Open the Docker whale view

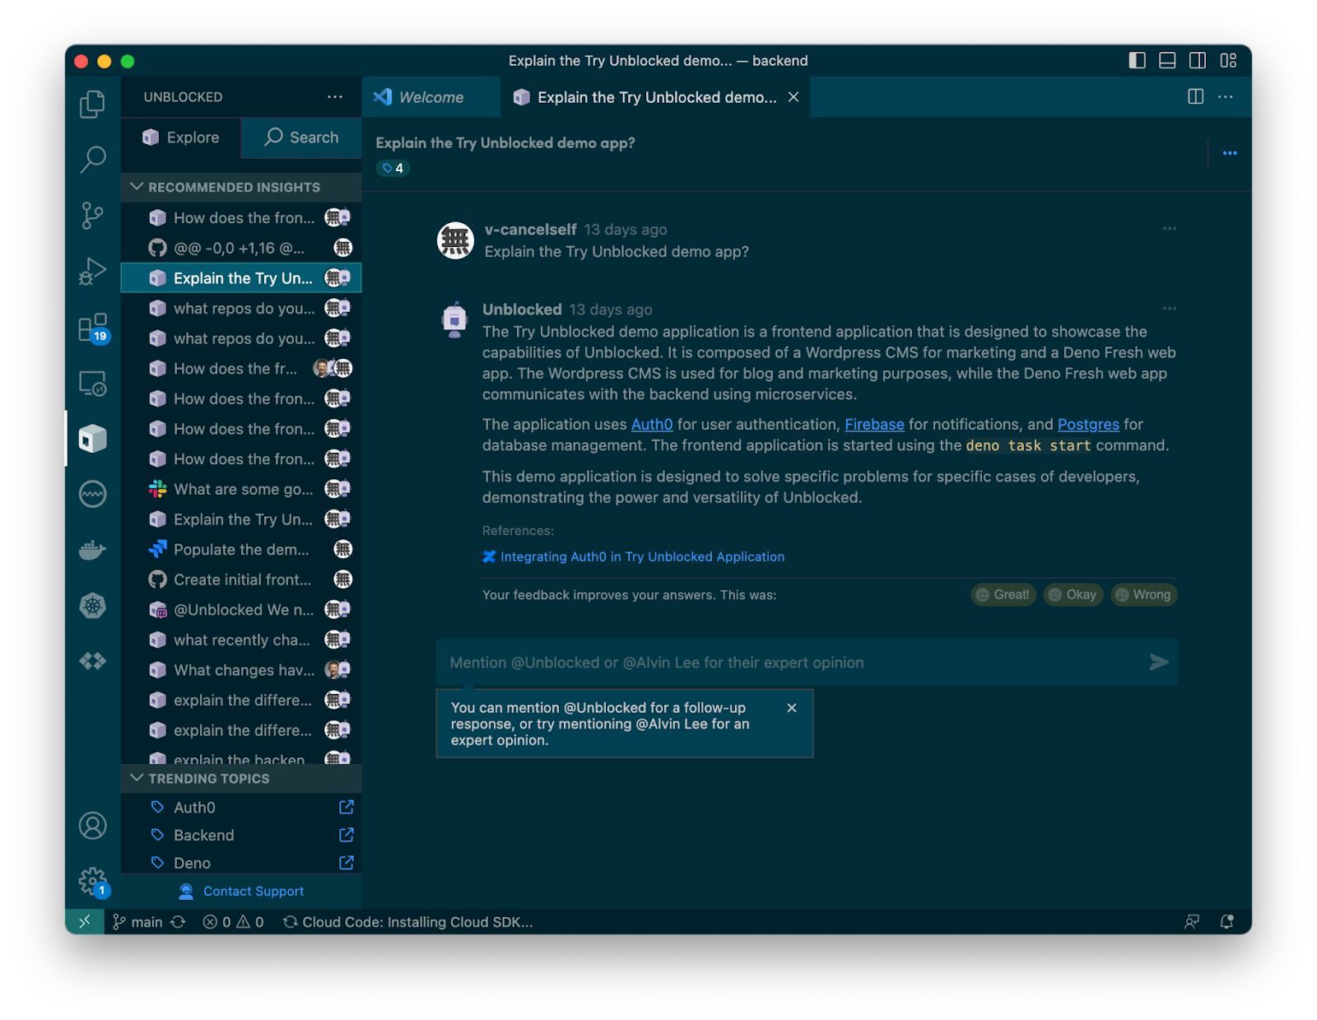tap(92, 549)
